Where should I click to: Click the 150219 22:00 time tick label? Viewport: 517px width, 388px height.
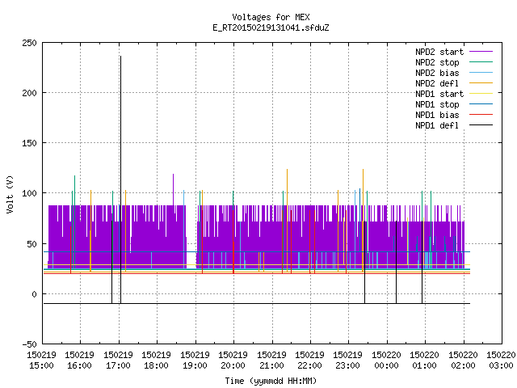pos(309,361)
